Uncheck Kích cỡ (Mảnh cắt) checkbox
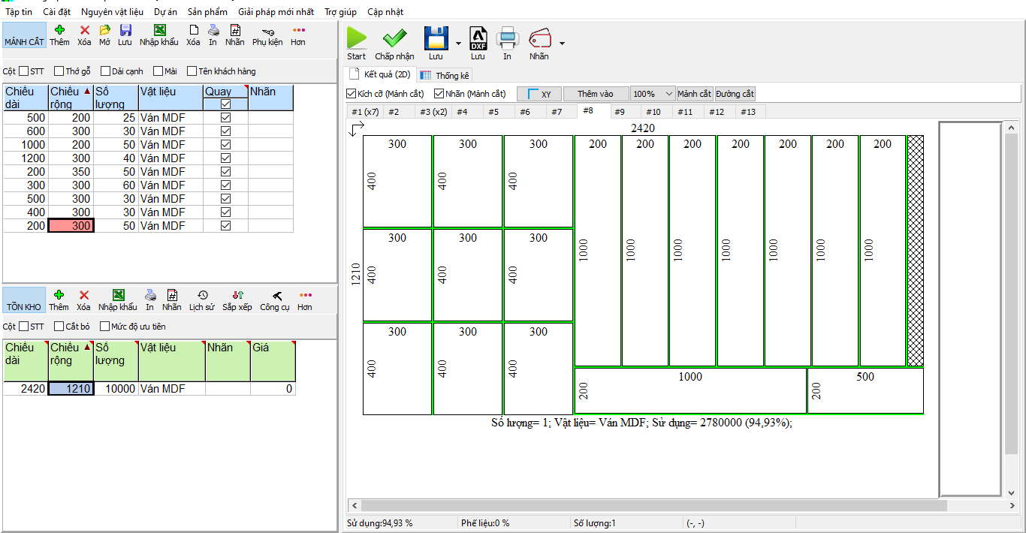The height and width of the screenshot is (533, 1026). click(352, 94)
